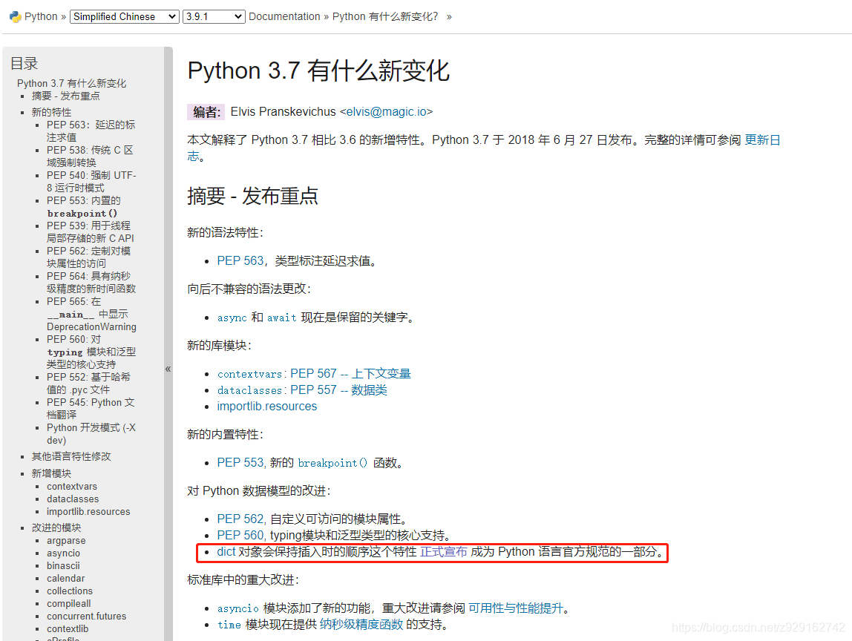The height and width of the screenshot is (641, 852).
Task: Select 新增模块 in sidebar
Action: point(52,473)
